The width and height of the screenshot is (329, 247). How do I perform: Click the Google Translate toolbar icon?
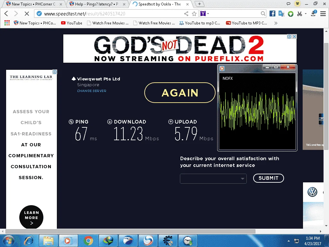pyautogui.click(x=281, y=14)
